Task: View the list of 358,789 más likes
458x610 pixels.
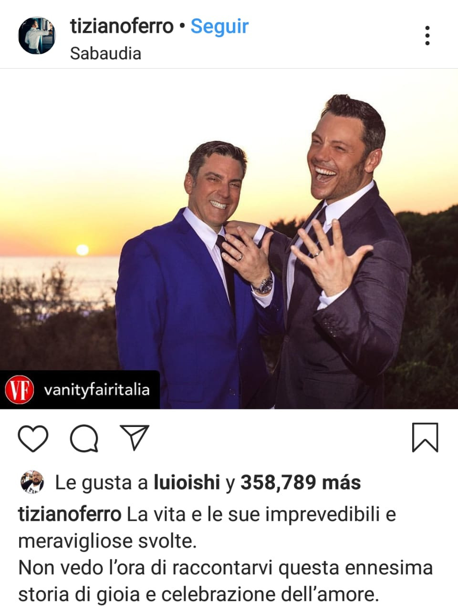Action: point(300,482)
